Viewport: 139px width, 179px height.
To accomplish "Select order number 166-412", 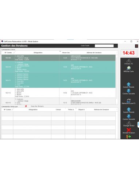I will tap(8, 93).
